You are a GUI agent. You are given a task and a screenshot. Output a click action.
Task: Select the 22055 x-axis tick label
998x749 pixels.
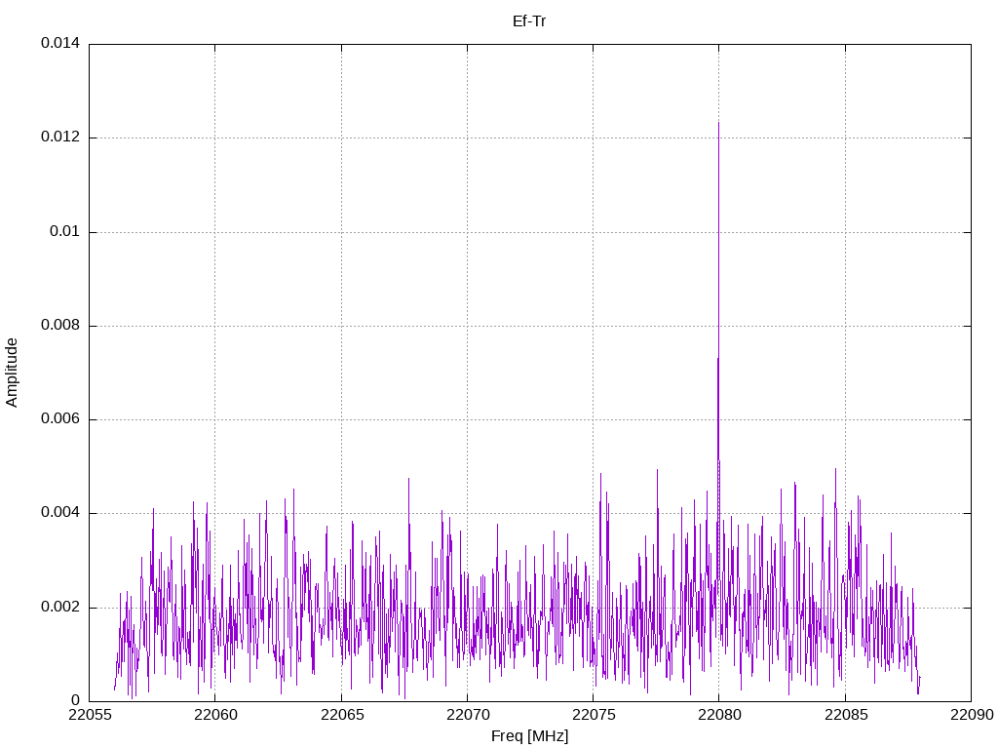(x=89, y=716)
